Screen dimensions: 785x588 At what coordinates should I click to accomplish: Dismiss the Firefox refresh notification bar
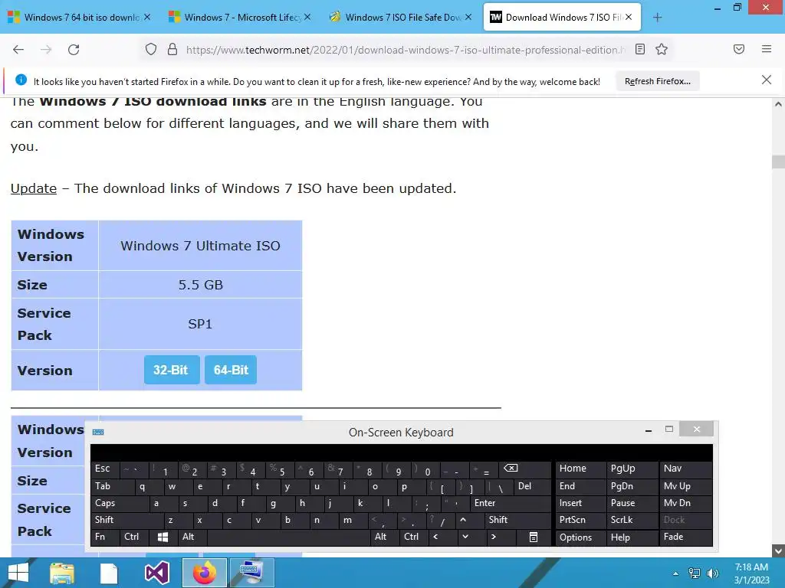tap(767, 80)
